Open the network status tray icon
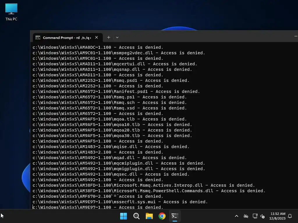 click(255, 216)
